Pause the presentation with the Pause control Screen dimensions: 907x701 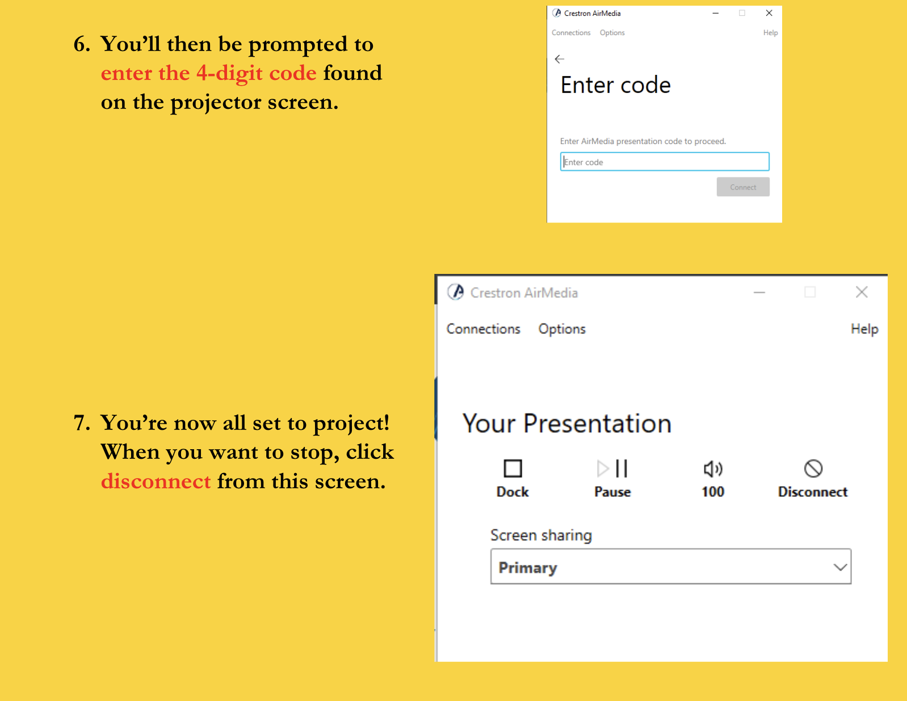coord(612,468)
